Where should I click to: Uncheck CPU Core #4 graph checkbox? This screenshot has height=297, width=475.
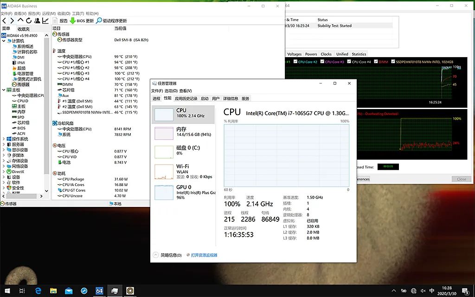click(349, 62)
